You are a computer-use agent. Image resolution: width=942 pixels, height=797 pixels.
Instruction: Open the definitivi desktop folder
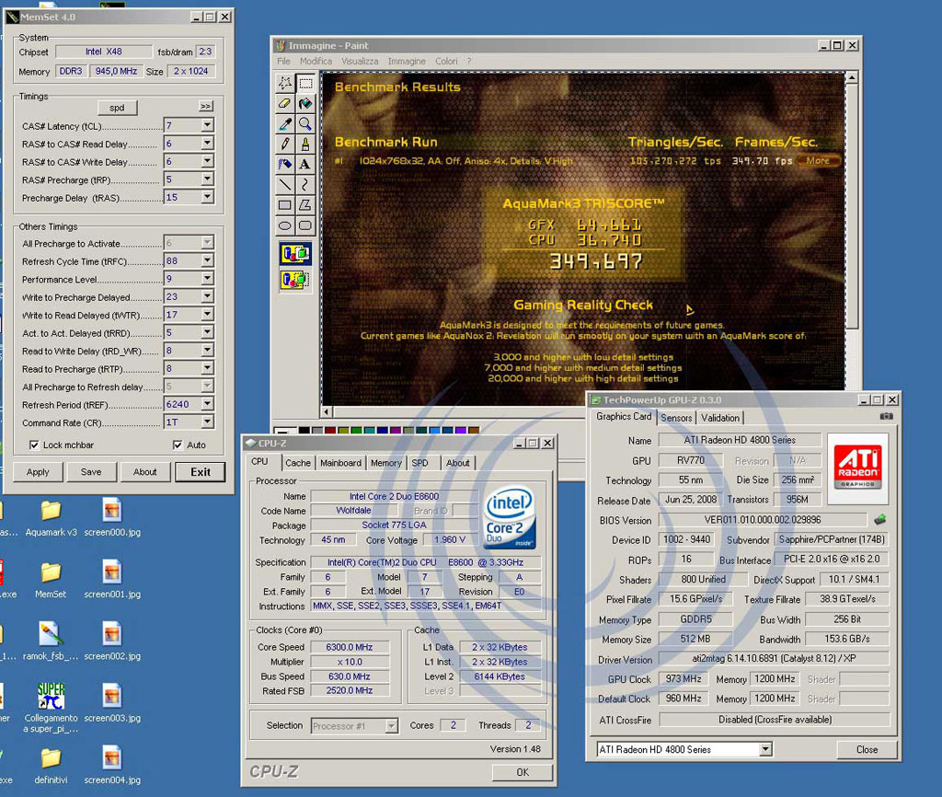[52, 766]
